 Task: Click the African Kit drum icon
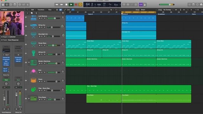click(x=33, y=53)
